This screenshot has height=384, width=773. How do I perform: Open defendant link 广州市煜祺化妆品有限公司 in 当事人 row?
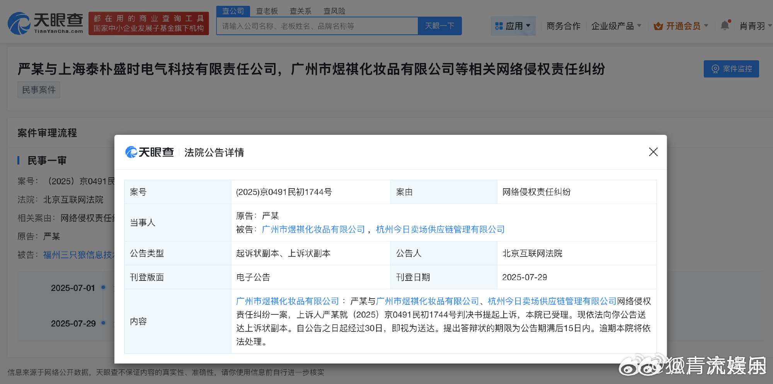(313, 229)
